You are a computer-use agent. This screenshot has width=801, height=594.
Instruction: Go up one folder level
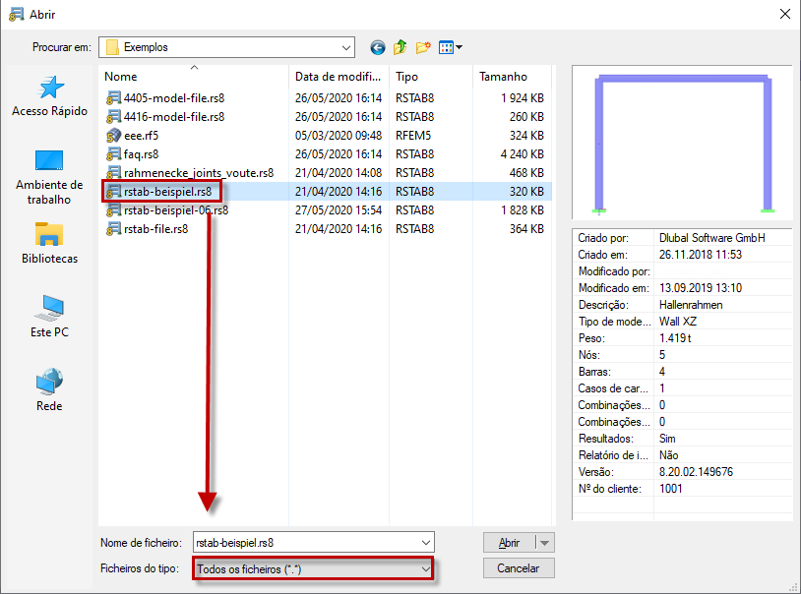[400, 46]
